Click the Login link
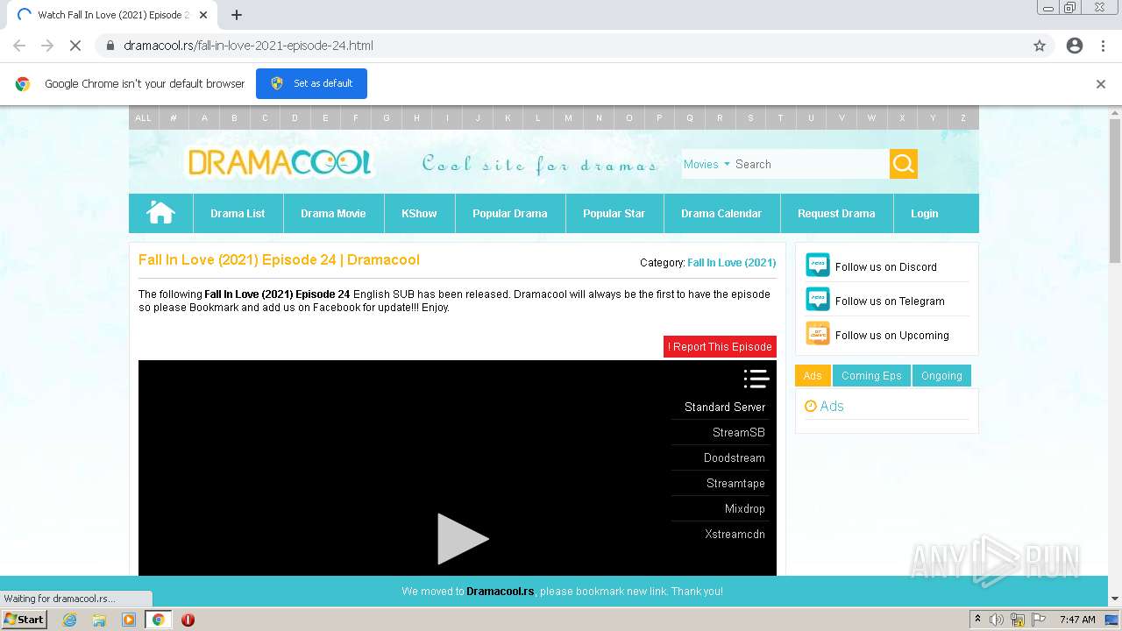 coord(924,213)
